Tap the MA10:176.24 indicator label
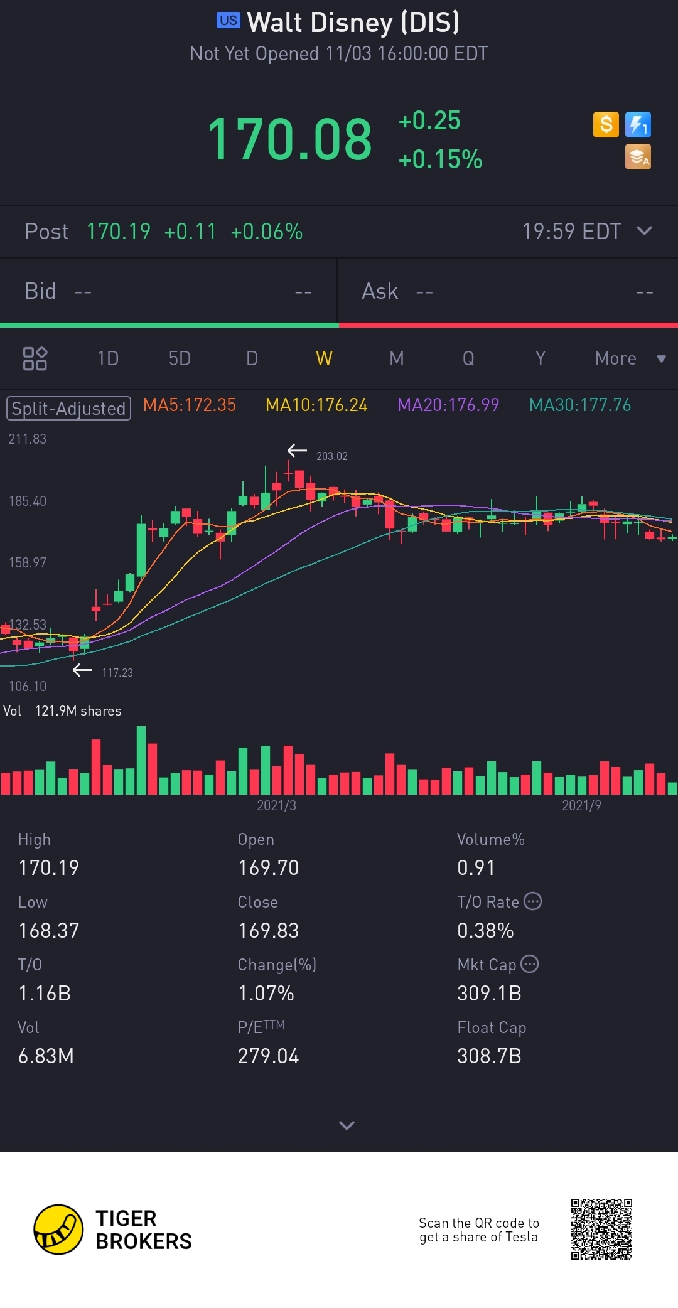Image resolution: width=678 pixels, height=1308 pixels. (316, 405)
